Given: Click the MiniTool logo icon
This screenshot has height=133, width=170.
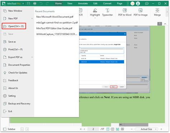Looking at the screenshot, I should pyautogui.click(x=4, y=4).
